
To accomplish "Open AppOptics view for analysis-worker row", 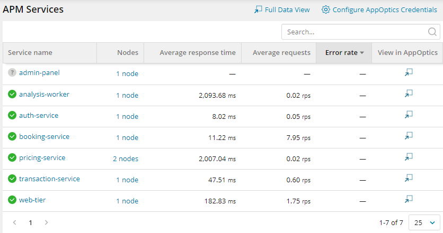I will click(x=409, y=94).
